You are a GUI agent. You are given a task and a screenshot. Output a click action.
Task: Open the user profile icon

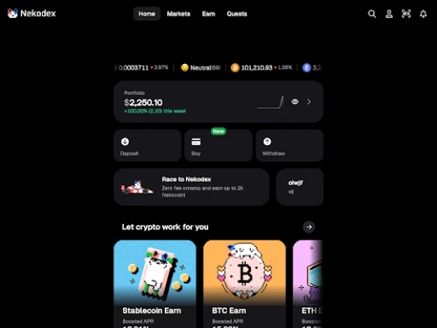pyautogui.click(x=389, y=14)
